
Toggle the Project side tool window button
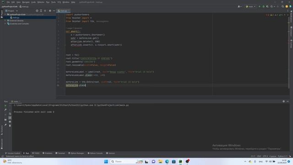click(2, 14)
